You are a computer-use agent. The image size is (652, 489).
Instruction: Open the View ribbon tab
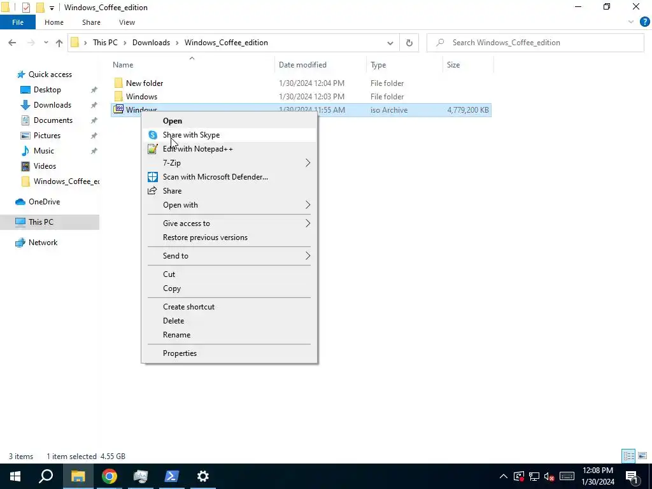[127, 22]
